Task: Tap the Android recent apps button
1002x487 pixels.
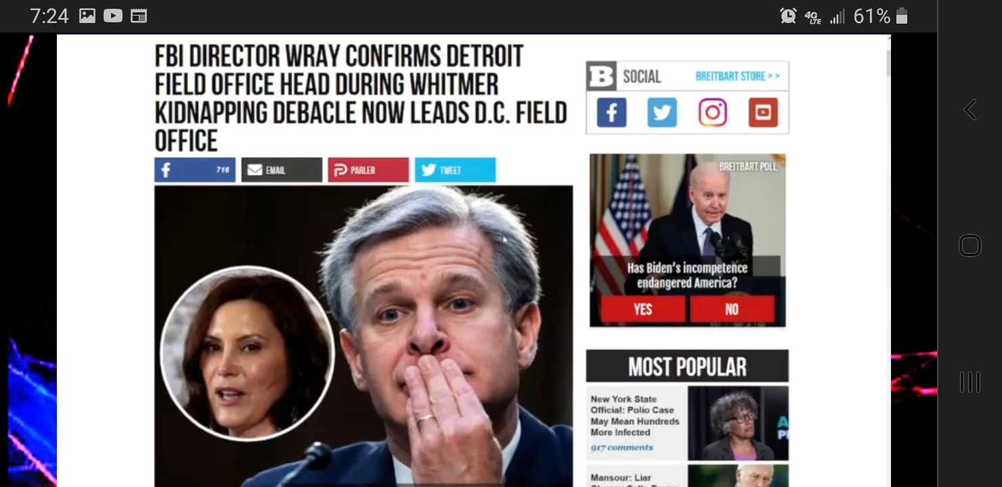Action: pos(970,382)
